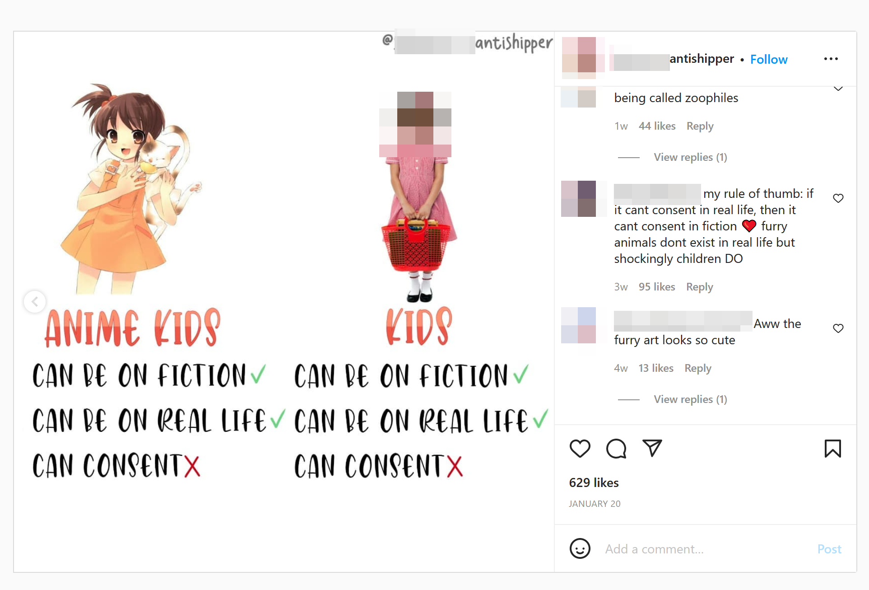Open emoji picker smiley icon
Image resolution: width=869 pixels, height=590 pixels.
tap(580, 548)
